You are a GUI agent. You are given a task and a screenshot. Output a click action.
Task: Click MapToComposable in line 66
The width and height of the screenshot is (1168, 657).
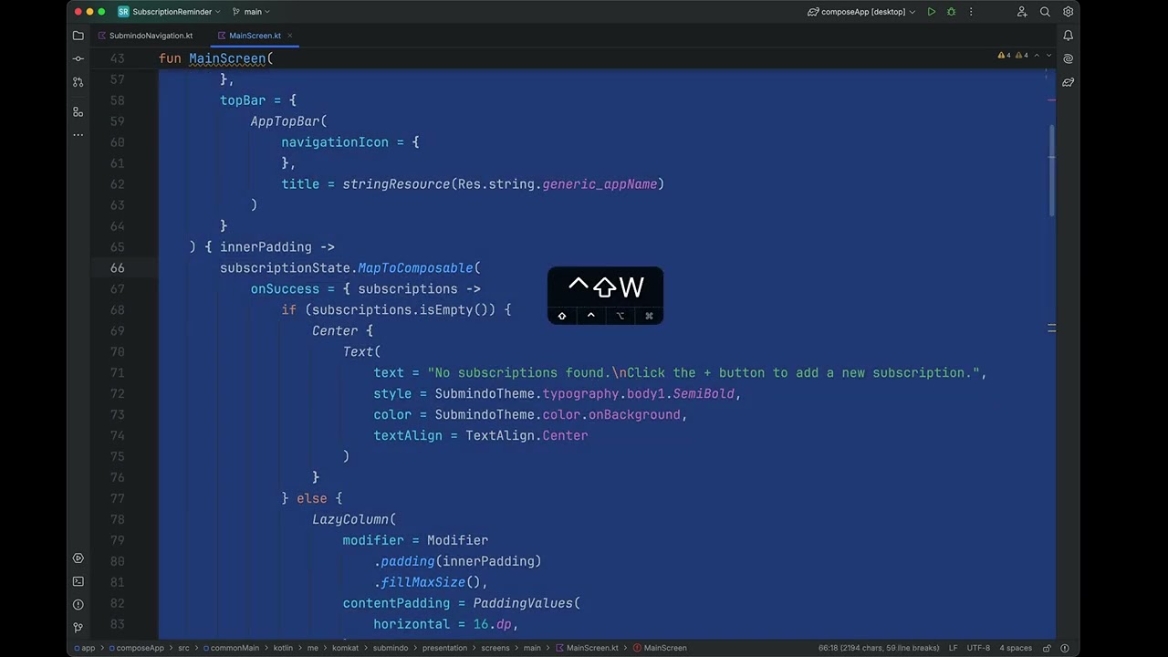click(415, 267)
